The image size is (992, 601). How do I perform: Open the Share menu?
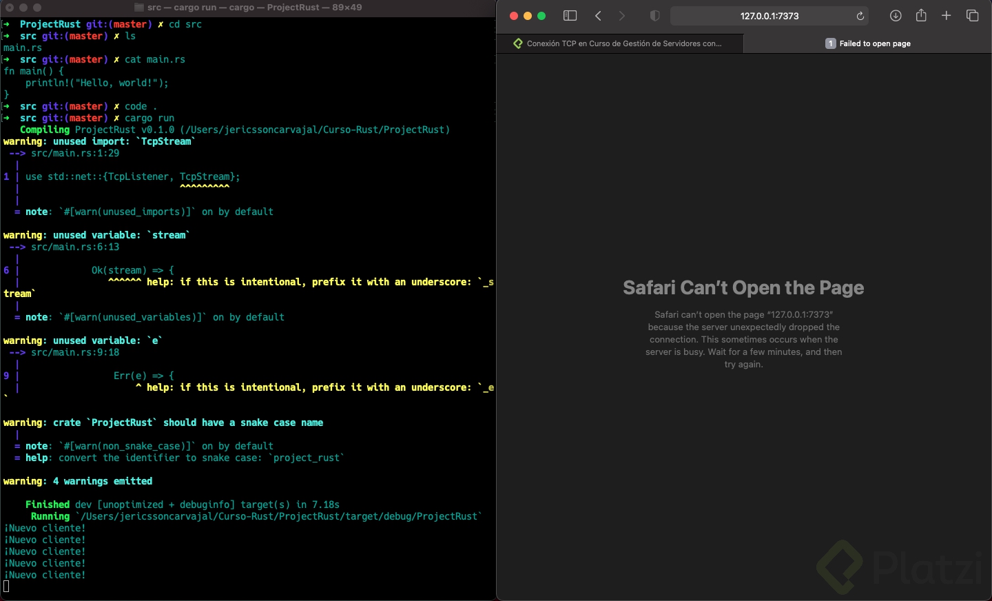[921, 15]
